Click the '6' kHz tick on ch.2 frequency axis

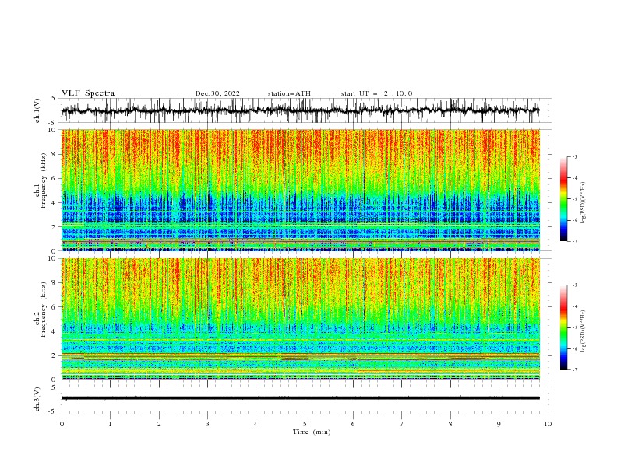[54, 307]
